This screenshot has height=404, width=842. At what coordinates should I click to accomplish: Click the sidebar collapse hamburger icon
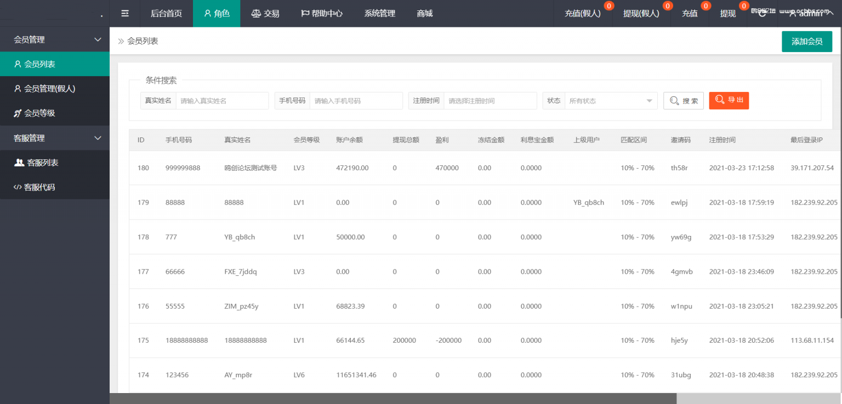[125, 13]
